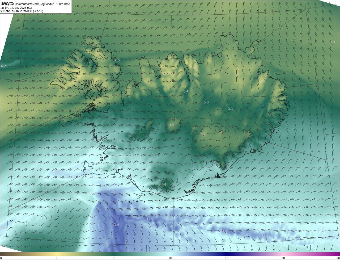Viewport: 340px width, 260px height.
Task: Click the 0 tick on the color scale
Action: [1, 258]
